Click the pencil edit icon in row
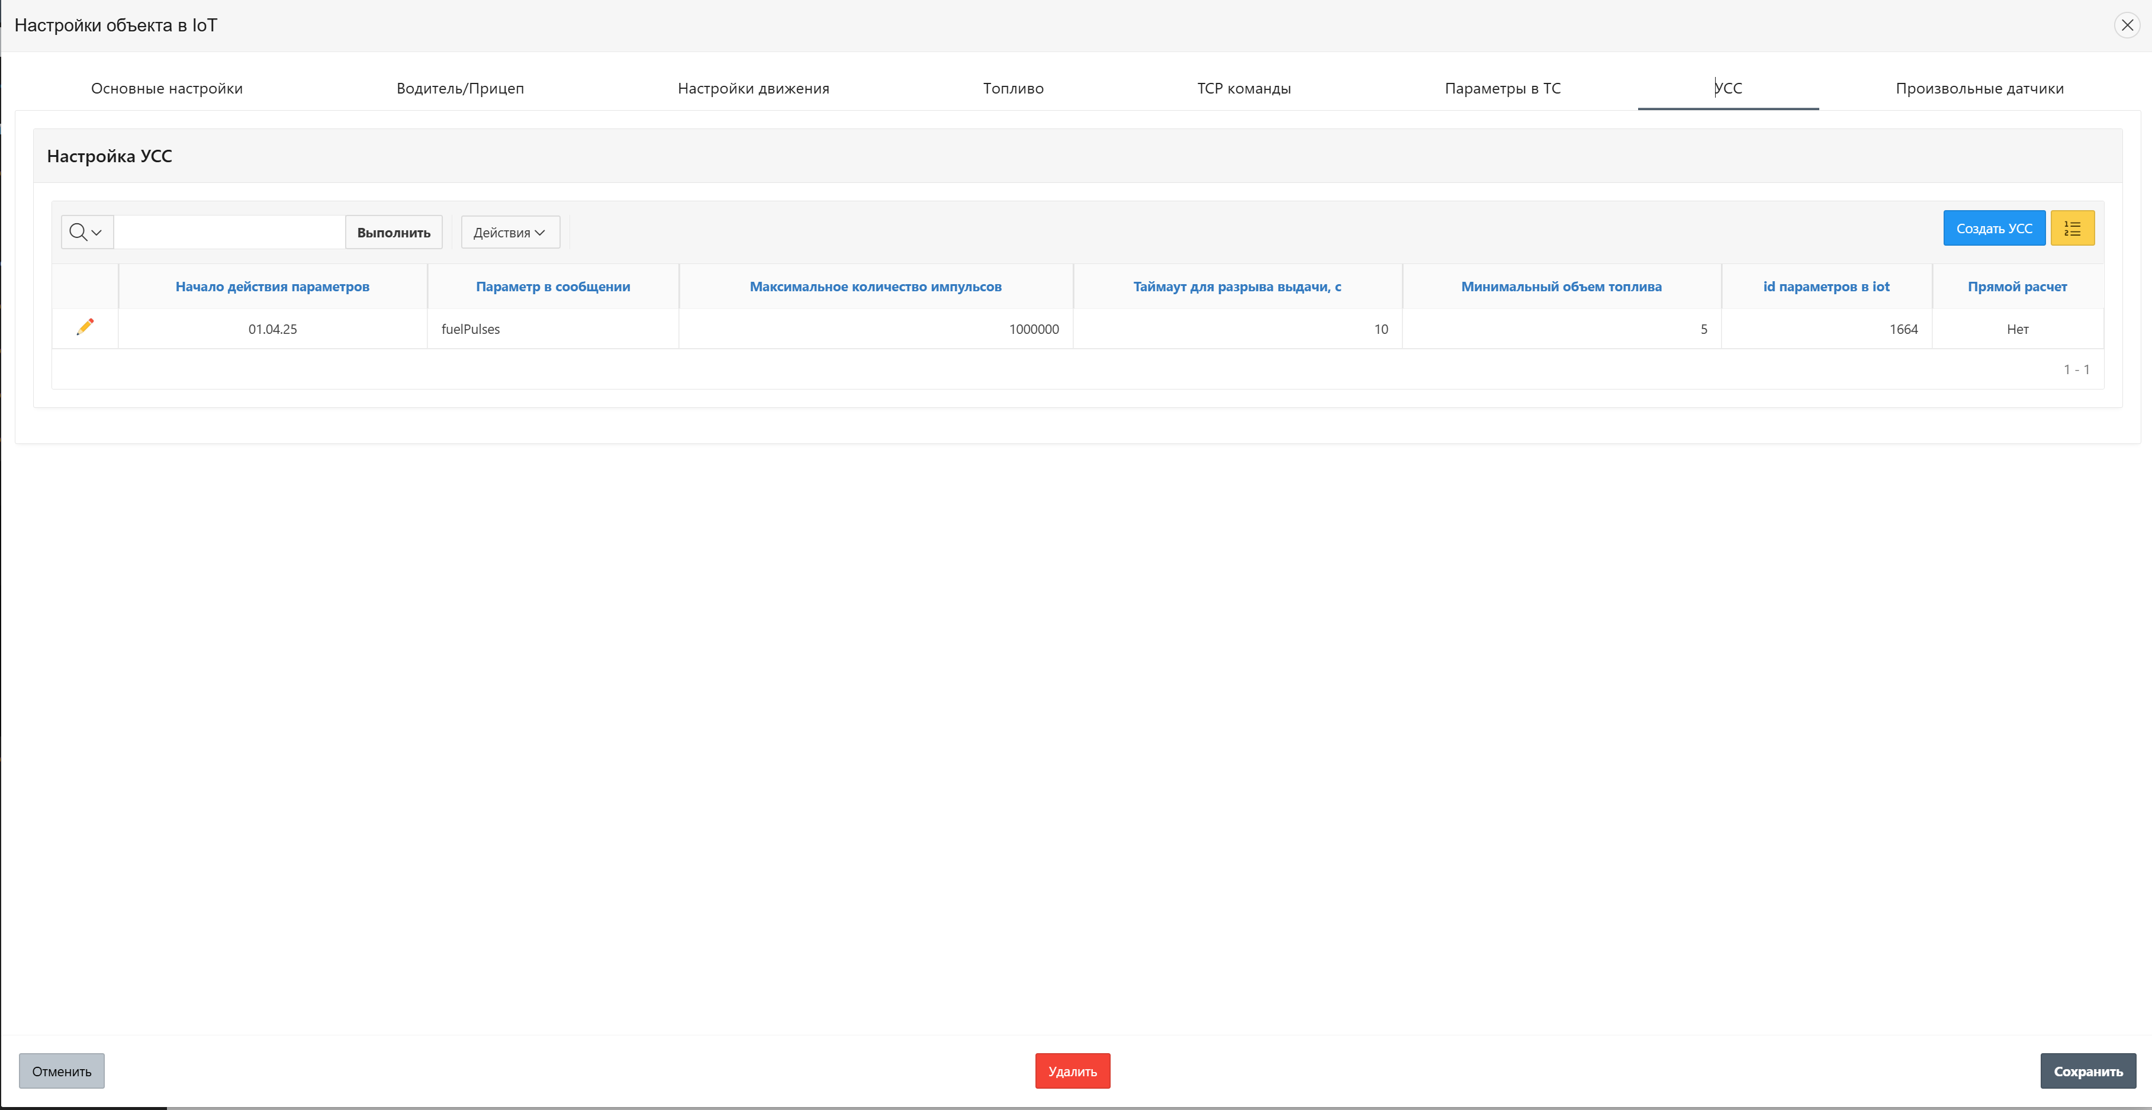 pyautogui.click(x=85, y=327)
